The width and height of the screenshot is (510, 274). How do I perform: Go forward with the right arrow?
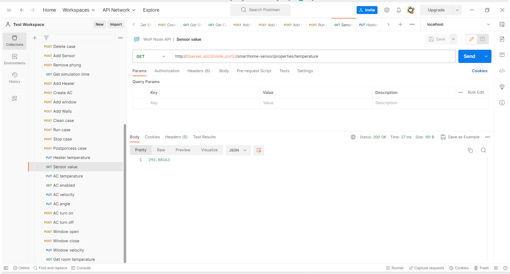[33, 10]
